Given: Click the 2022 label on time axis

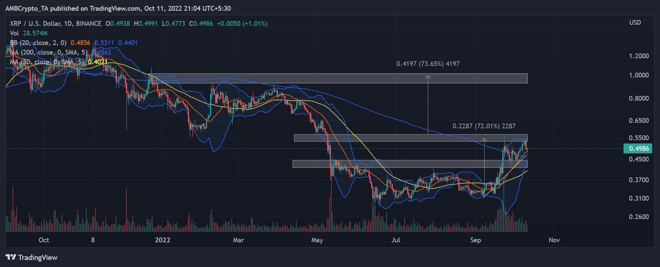Looking at the screenshot, I should pos(163,240).
